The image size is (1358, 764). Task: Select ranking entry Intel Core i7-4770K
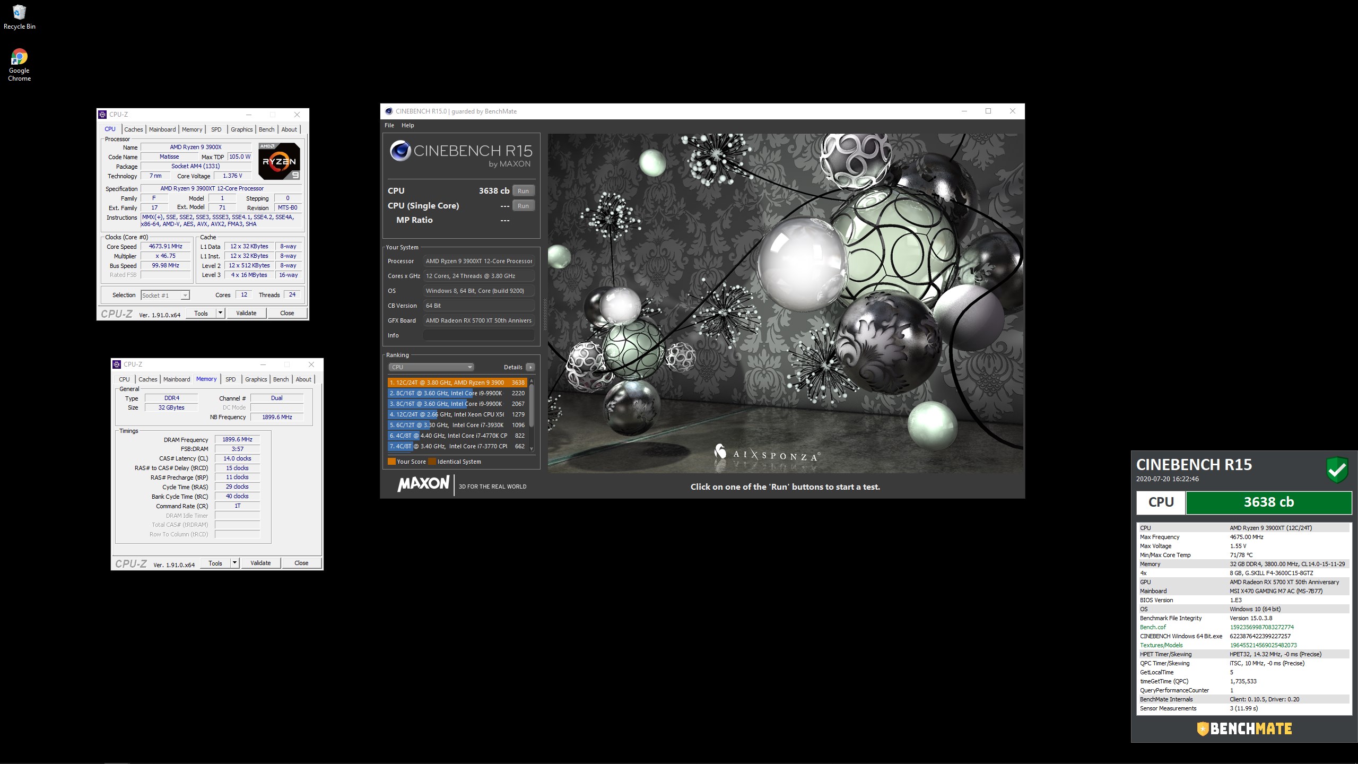tap(457, 436)
